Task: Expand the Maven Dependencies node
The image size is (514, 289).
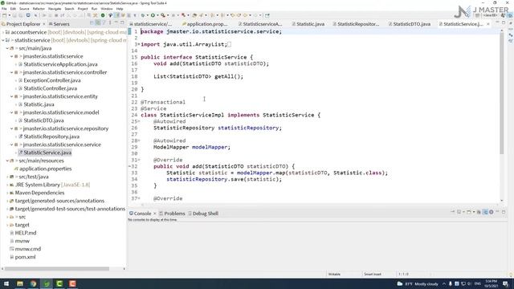Action: 7,193
